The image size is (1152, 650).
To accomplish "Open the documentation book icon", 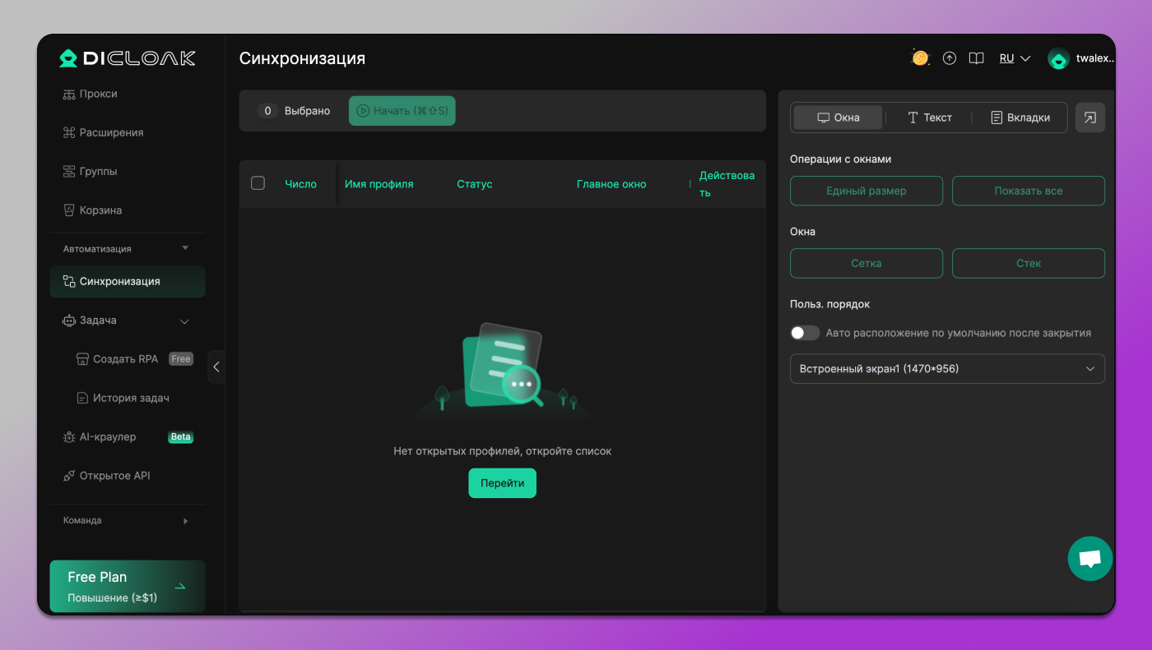I will point(976,58).
